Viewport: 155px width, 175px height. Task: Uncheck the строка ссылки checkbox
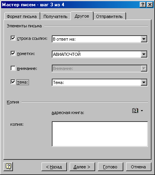tap(13, 38)
